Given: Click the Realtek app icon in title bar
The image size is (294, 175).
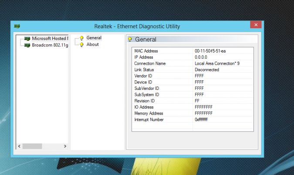Looking at the screenshot, I should point(17,26).
